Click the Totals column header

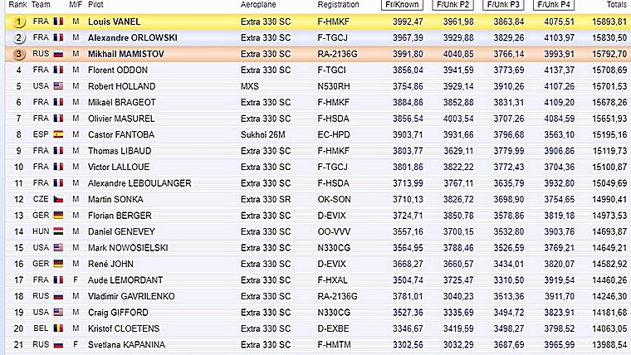click(x=617, y=4)
